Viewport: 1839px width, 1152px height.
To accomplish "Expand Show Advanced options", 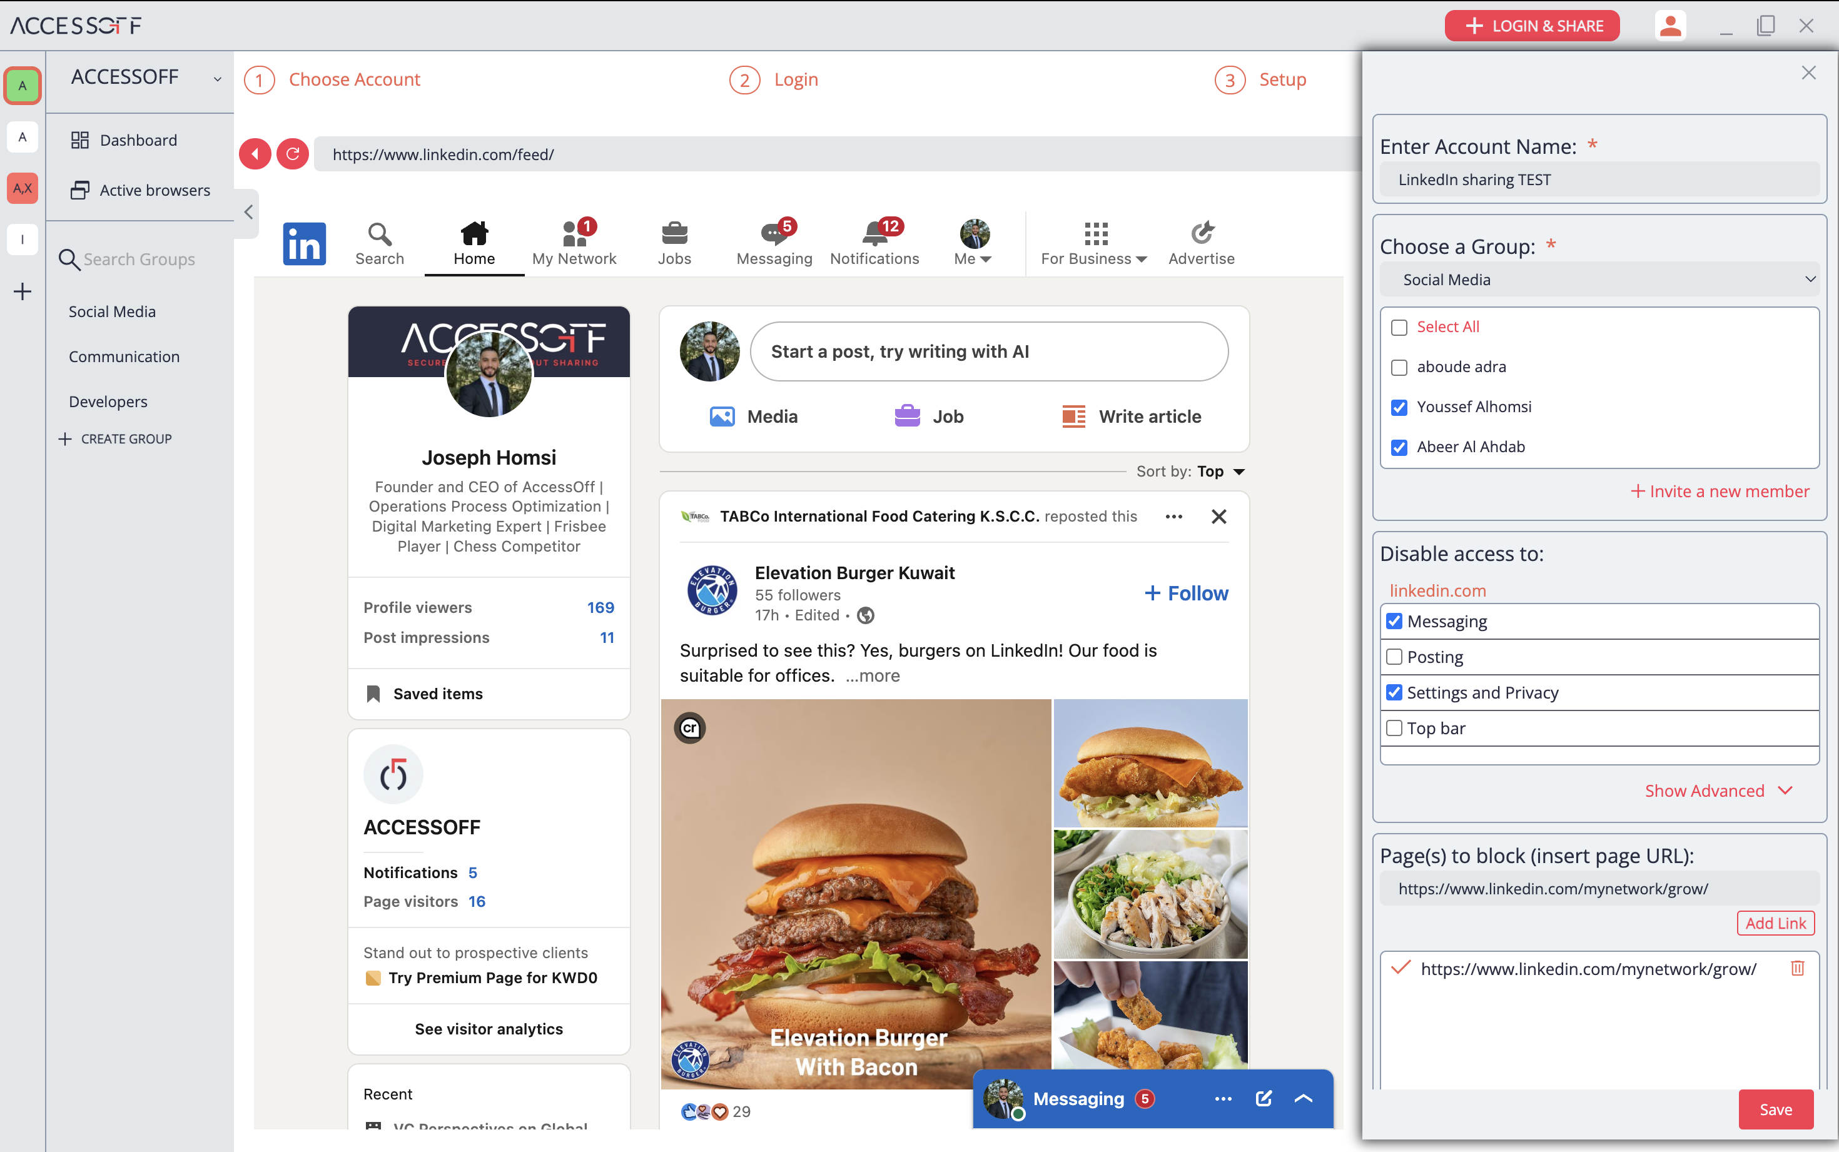I will [x=1719, y=791].
